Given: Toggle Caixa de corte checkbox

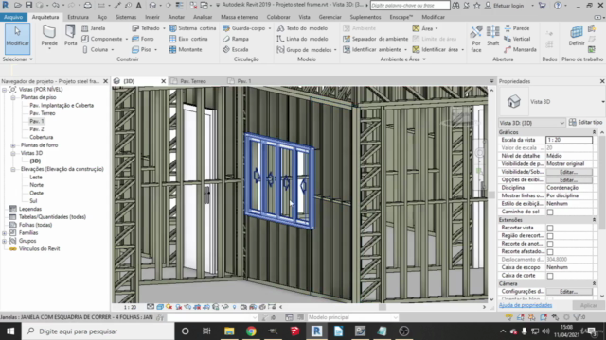Looking at the screenshot, I should point(550,276).
